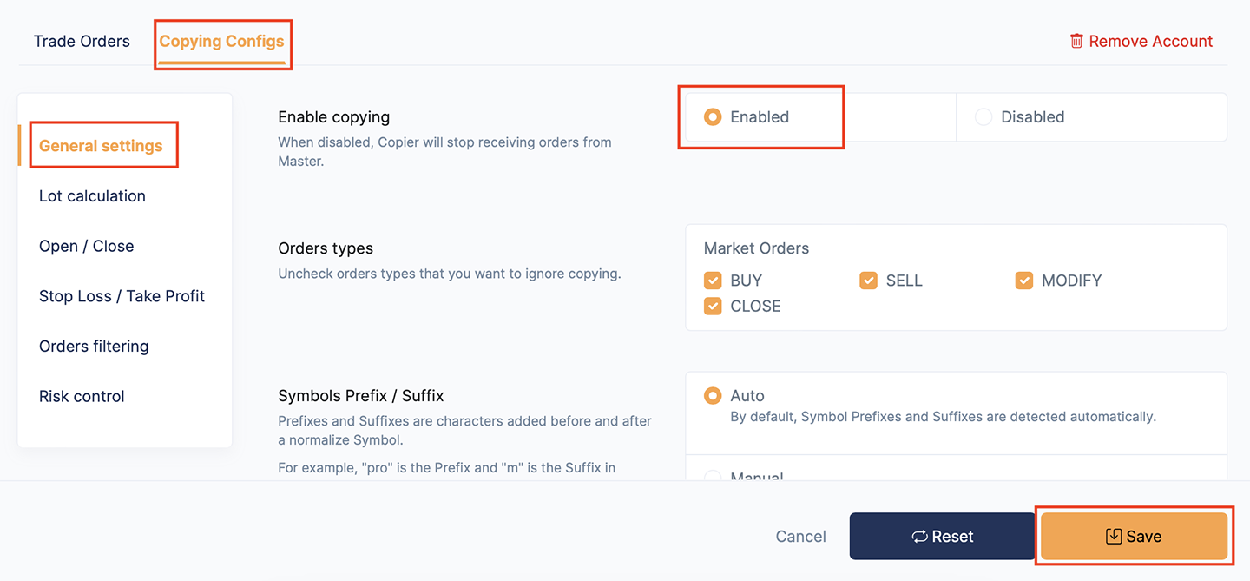Open General settings section

pos(101,146)
